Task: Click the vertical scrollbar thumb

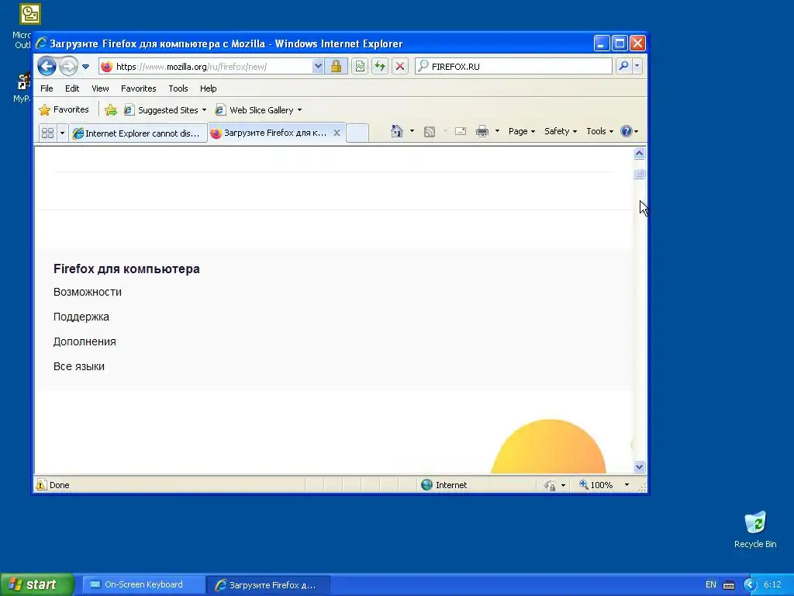Action: [639, 174]
